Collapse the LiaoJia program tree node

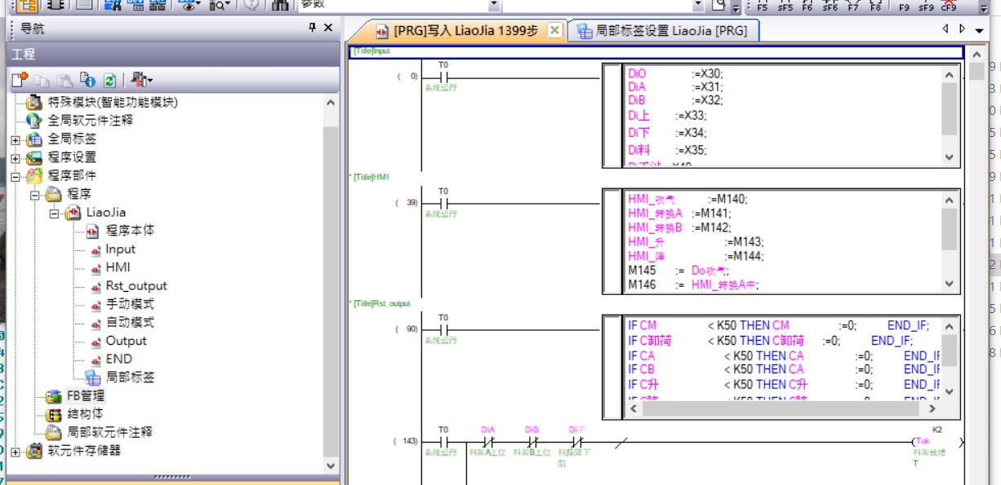[x=55, y=213]
